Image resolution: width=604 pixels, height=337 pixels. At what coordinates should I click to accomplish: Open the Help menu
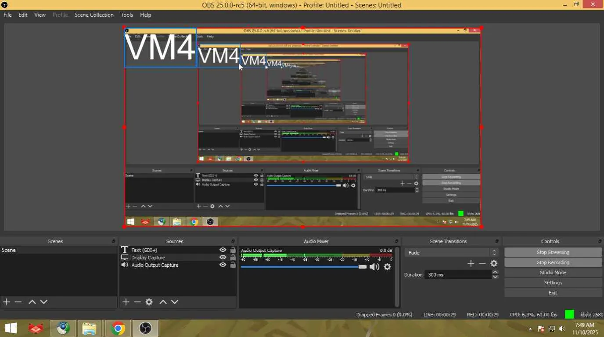point(145,15)
